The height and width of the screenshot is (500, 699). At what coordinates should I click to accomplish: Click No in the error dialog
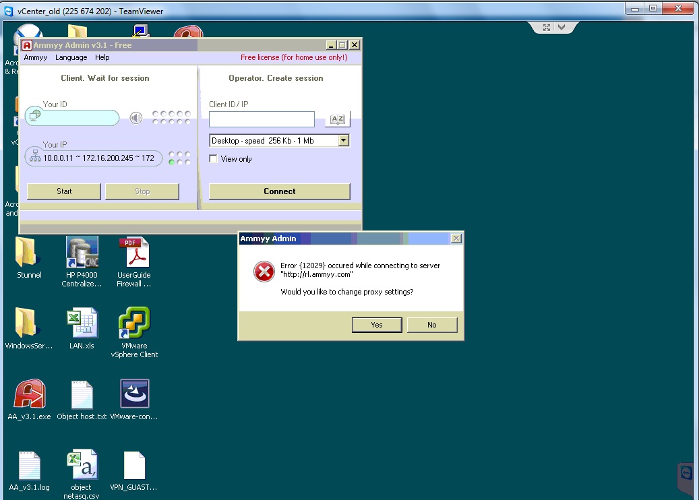point(432,325)
